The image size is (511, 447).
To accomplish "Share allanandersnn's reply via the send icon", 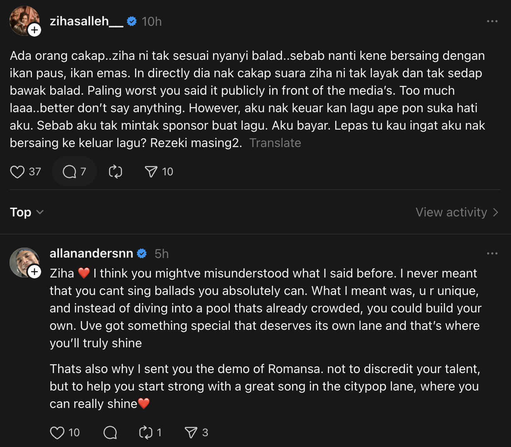I will (x=191, y=433).
